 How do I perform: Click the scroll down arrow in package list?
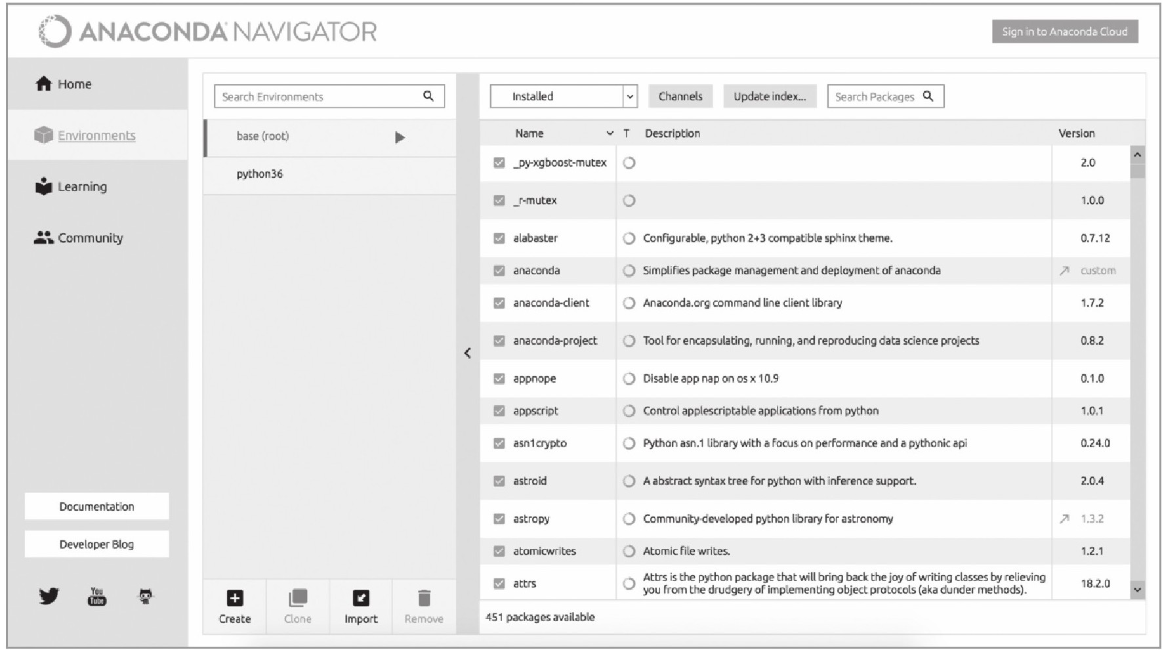point(1137,590)
